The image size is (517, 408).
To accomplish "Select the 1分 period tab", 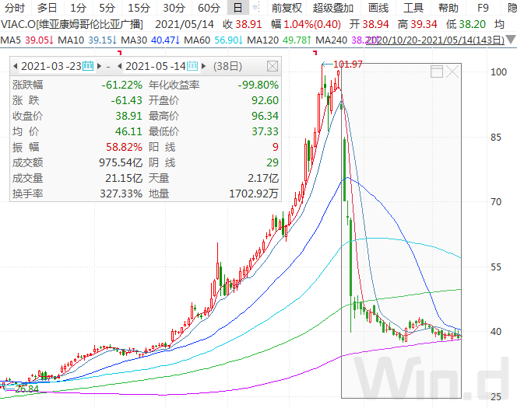I will 78,7.
